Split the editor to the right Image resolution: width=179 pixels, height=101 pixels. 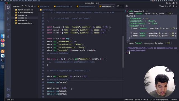118,6
